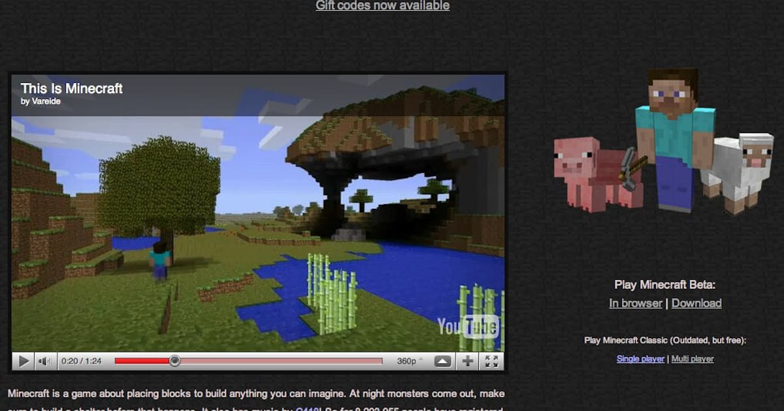Click the YouTube logo watermark
784x411 pixels.
tap(468, 327)
